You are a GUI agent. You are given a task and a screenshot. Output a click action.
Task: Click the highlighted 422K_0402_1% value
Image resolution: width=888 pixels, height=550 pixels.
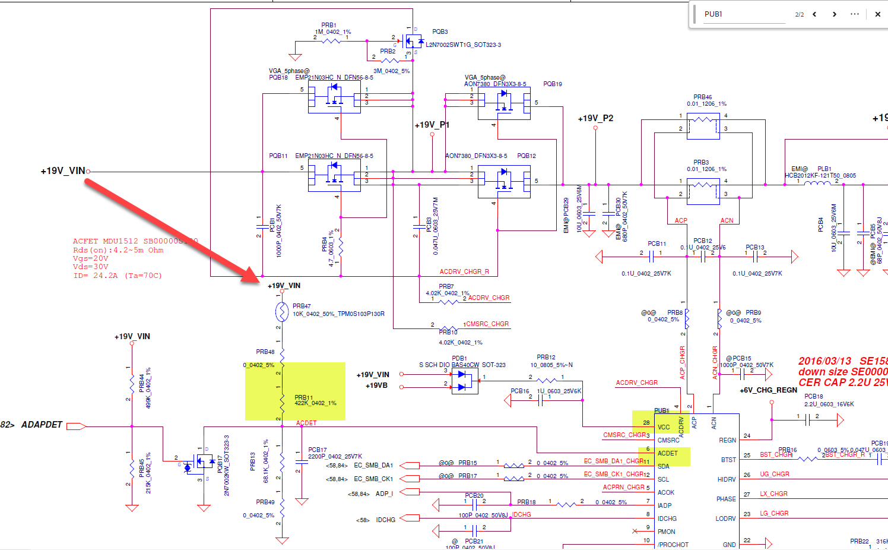(316, 403)
